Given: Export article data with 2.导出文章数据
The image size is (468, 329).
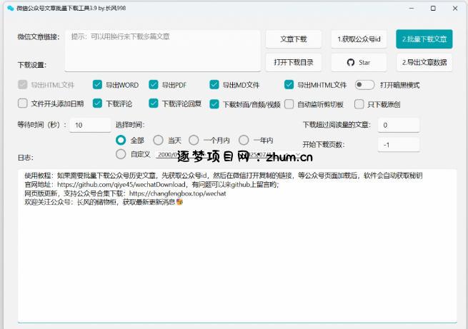Looking at the screenshot, I should (424, 63).
